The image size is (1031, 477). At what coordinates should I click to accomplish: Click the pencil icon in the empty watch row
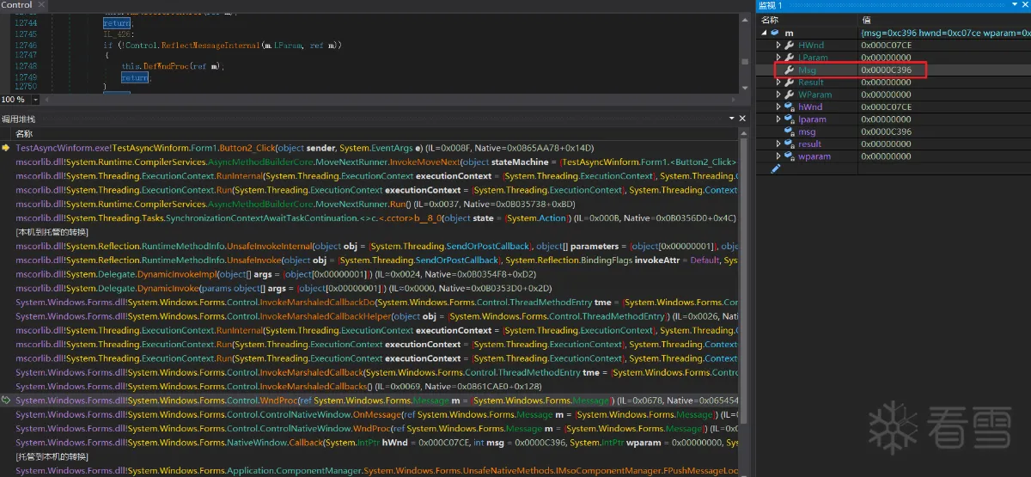776,169
